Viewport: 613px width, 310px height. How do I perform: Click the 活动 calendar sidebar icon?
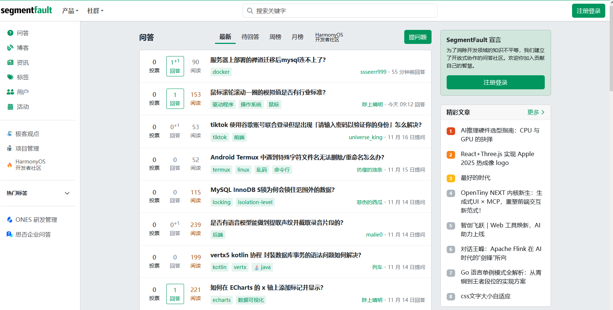pyautogui.click(x=10, y=107)
